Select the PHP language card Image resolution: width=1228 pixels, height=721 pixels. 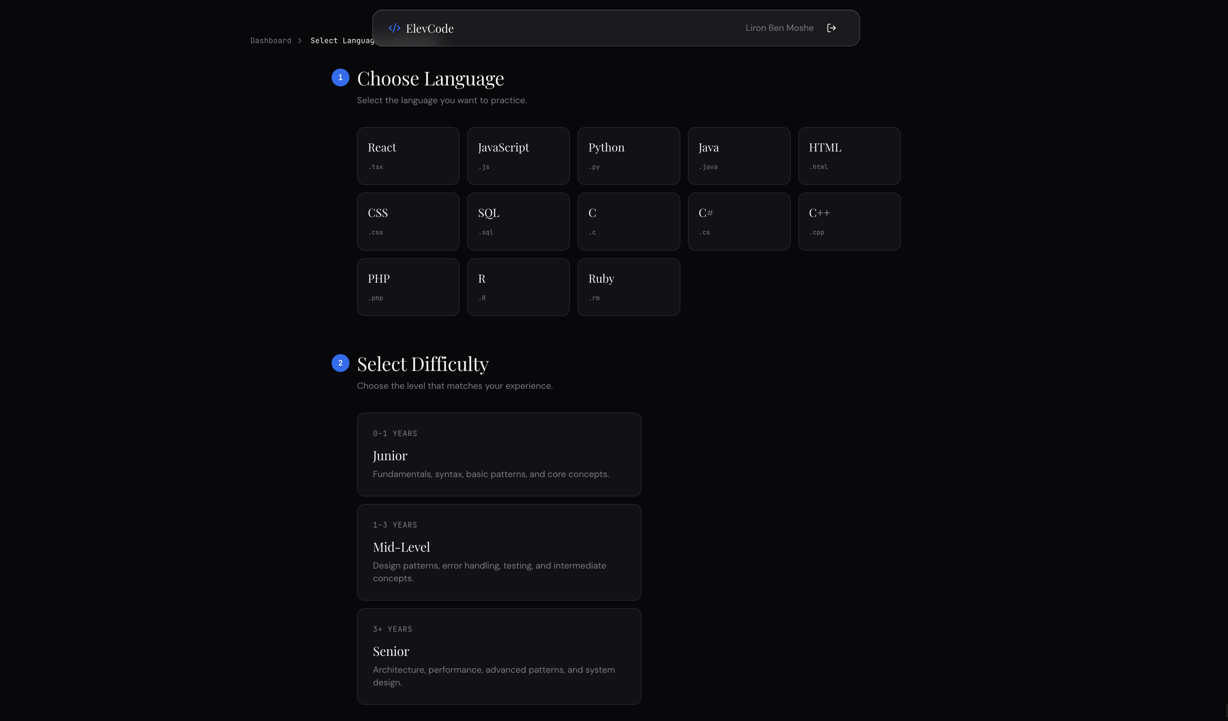408,287
